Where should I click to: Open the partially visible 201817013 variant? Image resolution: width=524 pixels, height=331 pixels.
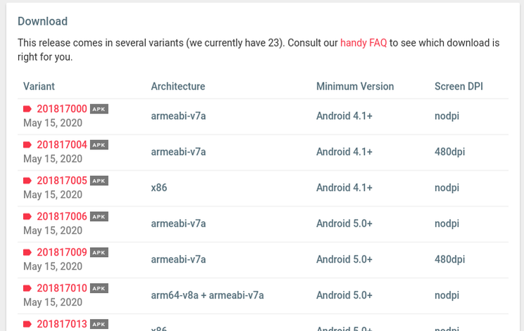pos(62,325)
